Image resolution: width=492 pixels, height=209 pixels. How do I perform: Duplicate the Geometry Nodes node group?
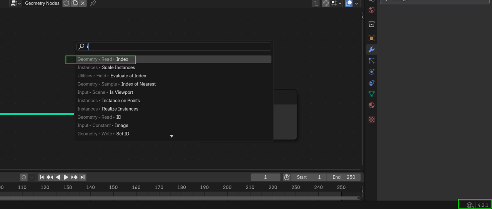point(75,3)
